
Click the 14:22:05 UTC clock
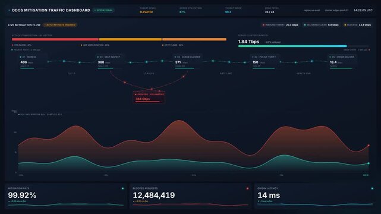point(363,10)
